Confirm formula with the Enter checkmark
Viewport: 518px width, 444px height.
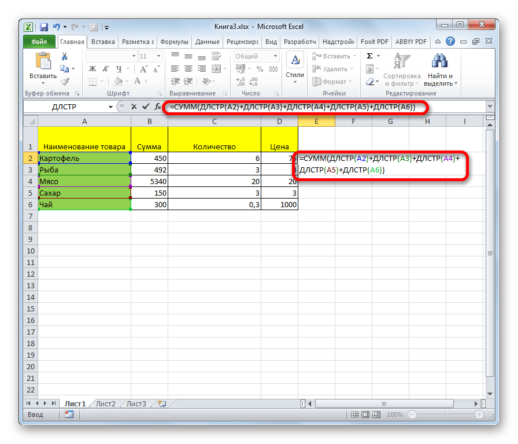[x=145, y=107]
